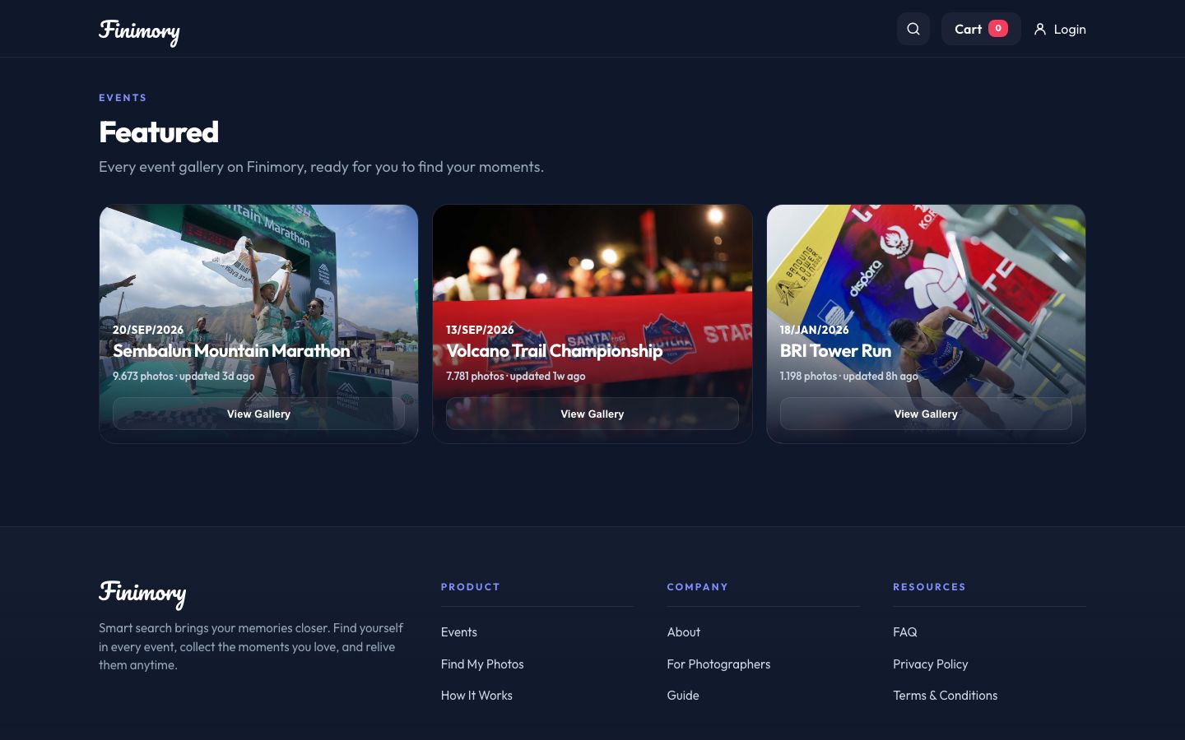
Task: Open the Privacy Policy footer link
Action: click(x=931, y=664)
